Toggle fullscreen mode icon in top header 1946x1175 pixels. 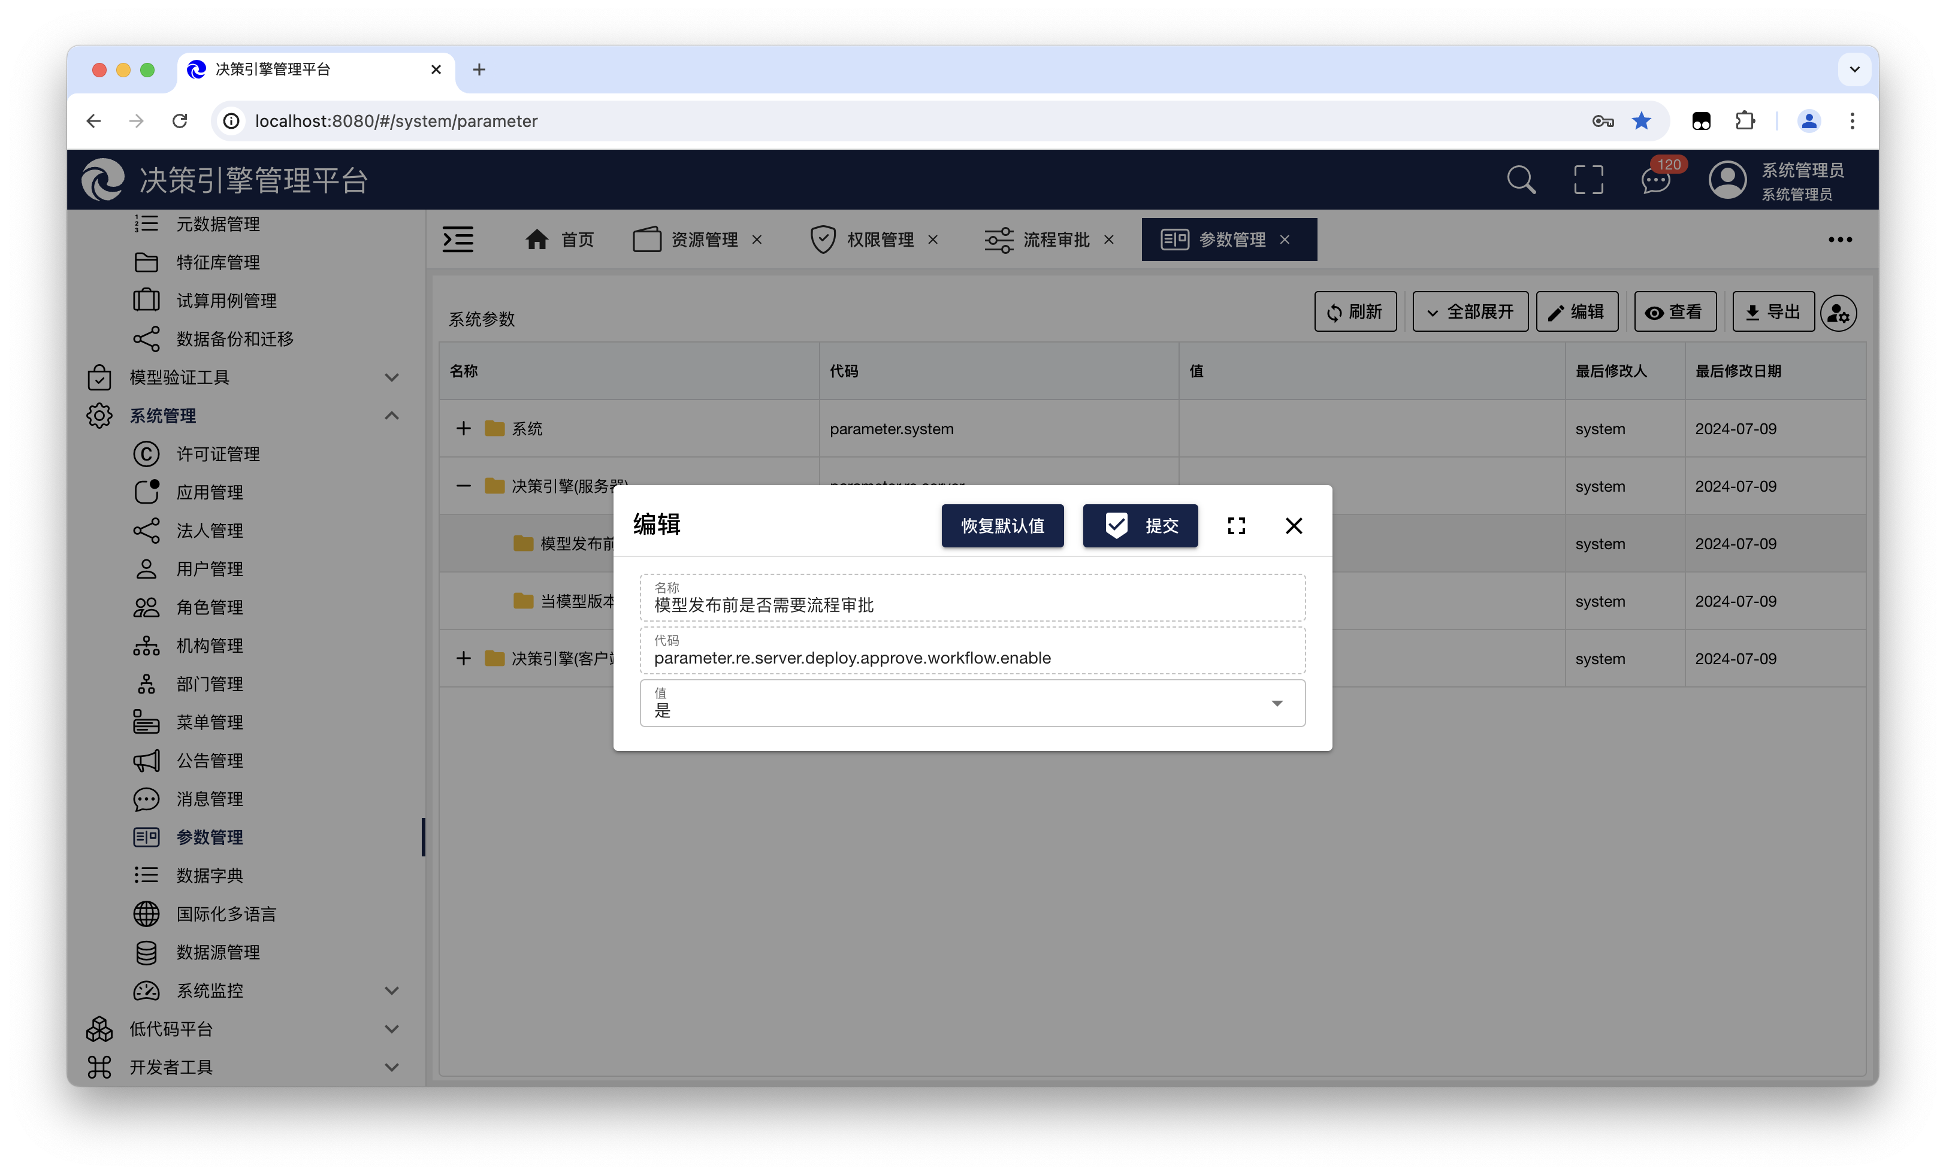point(1588,180)
